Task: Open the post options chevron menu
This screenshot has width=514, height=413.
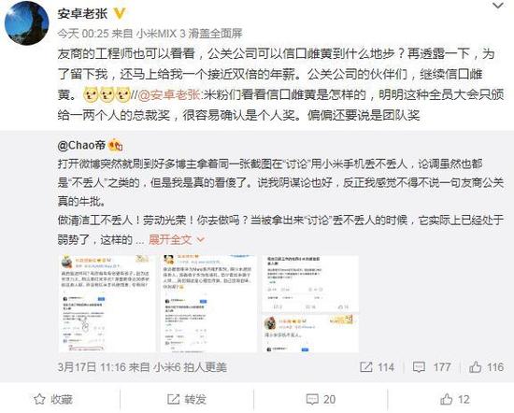Action: tap(498, 6)
